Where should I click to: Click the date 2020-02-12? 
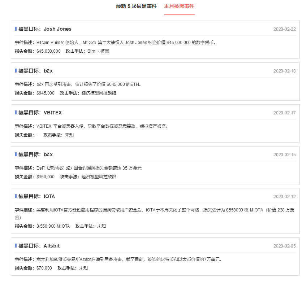pyautogui.click(x=285, y=197)
